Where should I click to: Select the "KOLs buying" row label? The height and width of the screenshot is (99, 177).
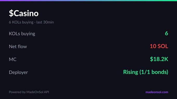22,34
